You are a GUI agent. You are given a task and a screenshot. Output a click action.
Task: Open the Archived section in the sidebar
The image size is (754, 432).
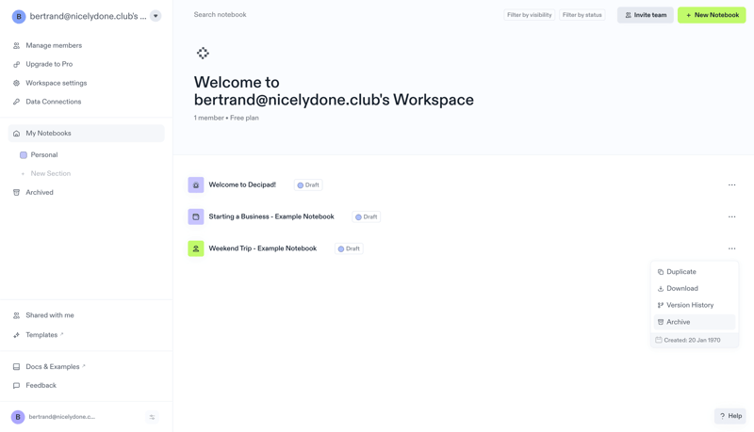tap(40, 193)
